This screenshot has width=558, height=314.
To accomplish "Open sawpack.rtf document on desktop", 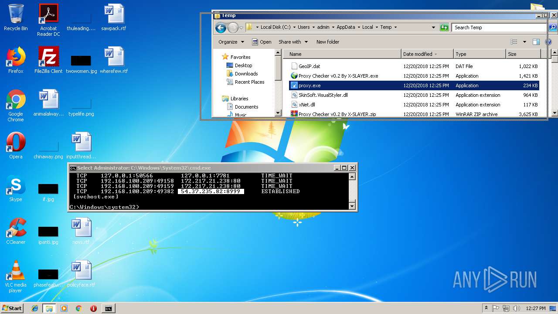I will pyautogui.click(x=114, y=17).
